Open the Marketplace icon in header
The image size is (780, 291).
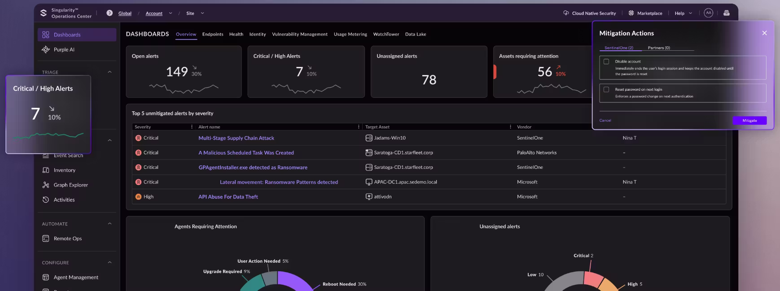tap(631, 13)
